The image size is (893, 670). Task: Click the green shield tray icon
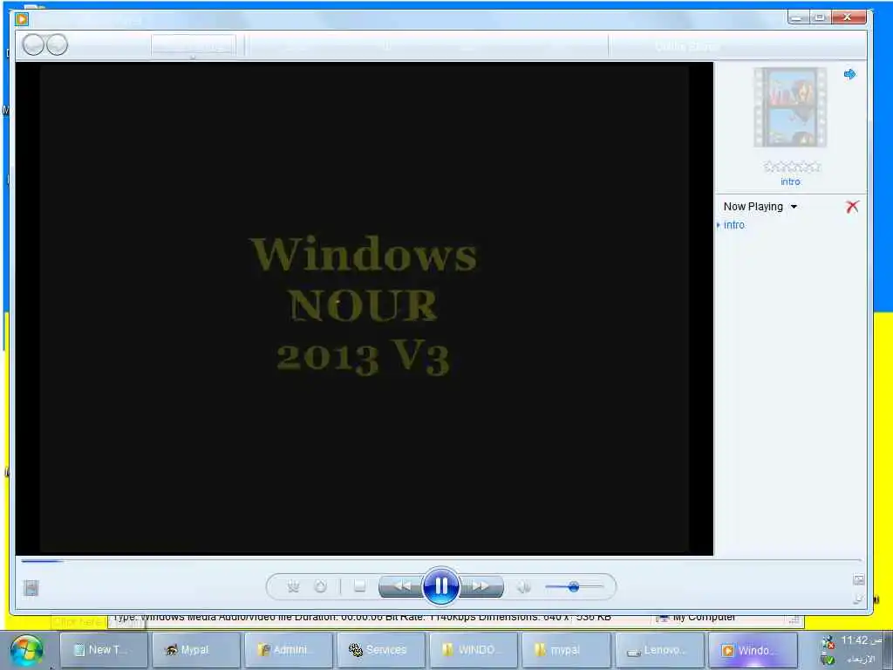[828, 660]
